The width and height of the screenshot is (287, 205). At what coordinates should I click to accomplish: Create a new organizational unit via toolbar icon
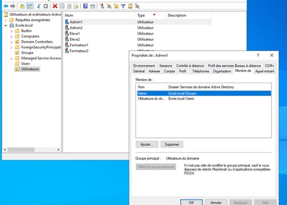tap(116, 6)
